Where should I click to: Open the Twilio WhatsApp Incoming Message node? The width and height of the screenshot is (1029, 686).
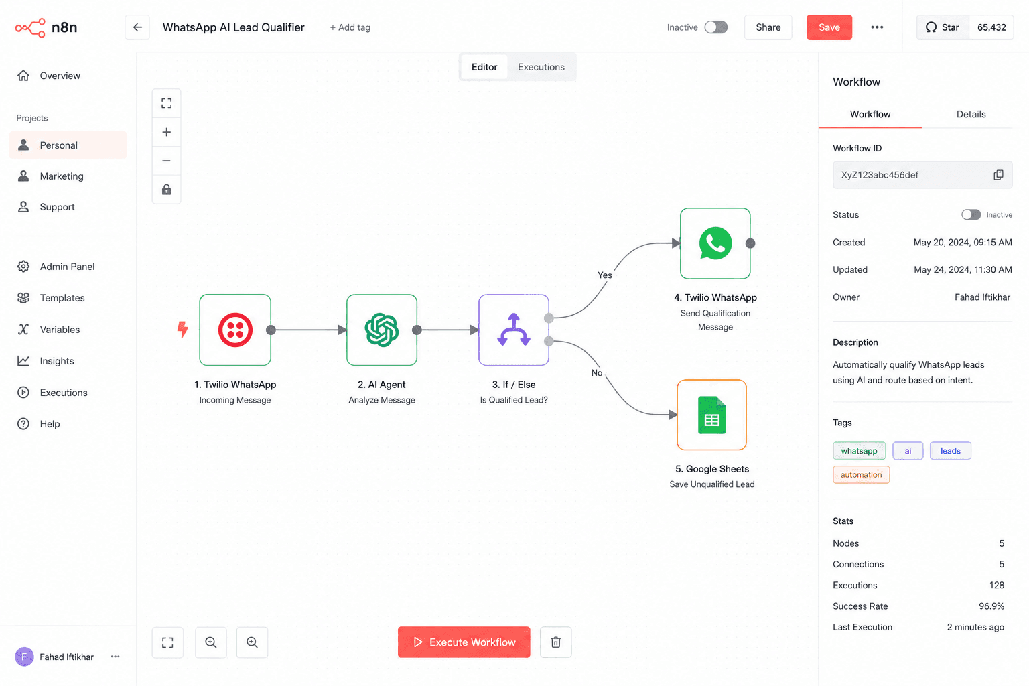[x=235, y=330]
